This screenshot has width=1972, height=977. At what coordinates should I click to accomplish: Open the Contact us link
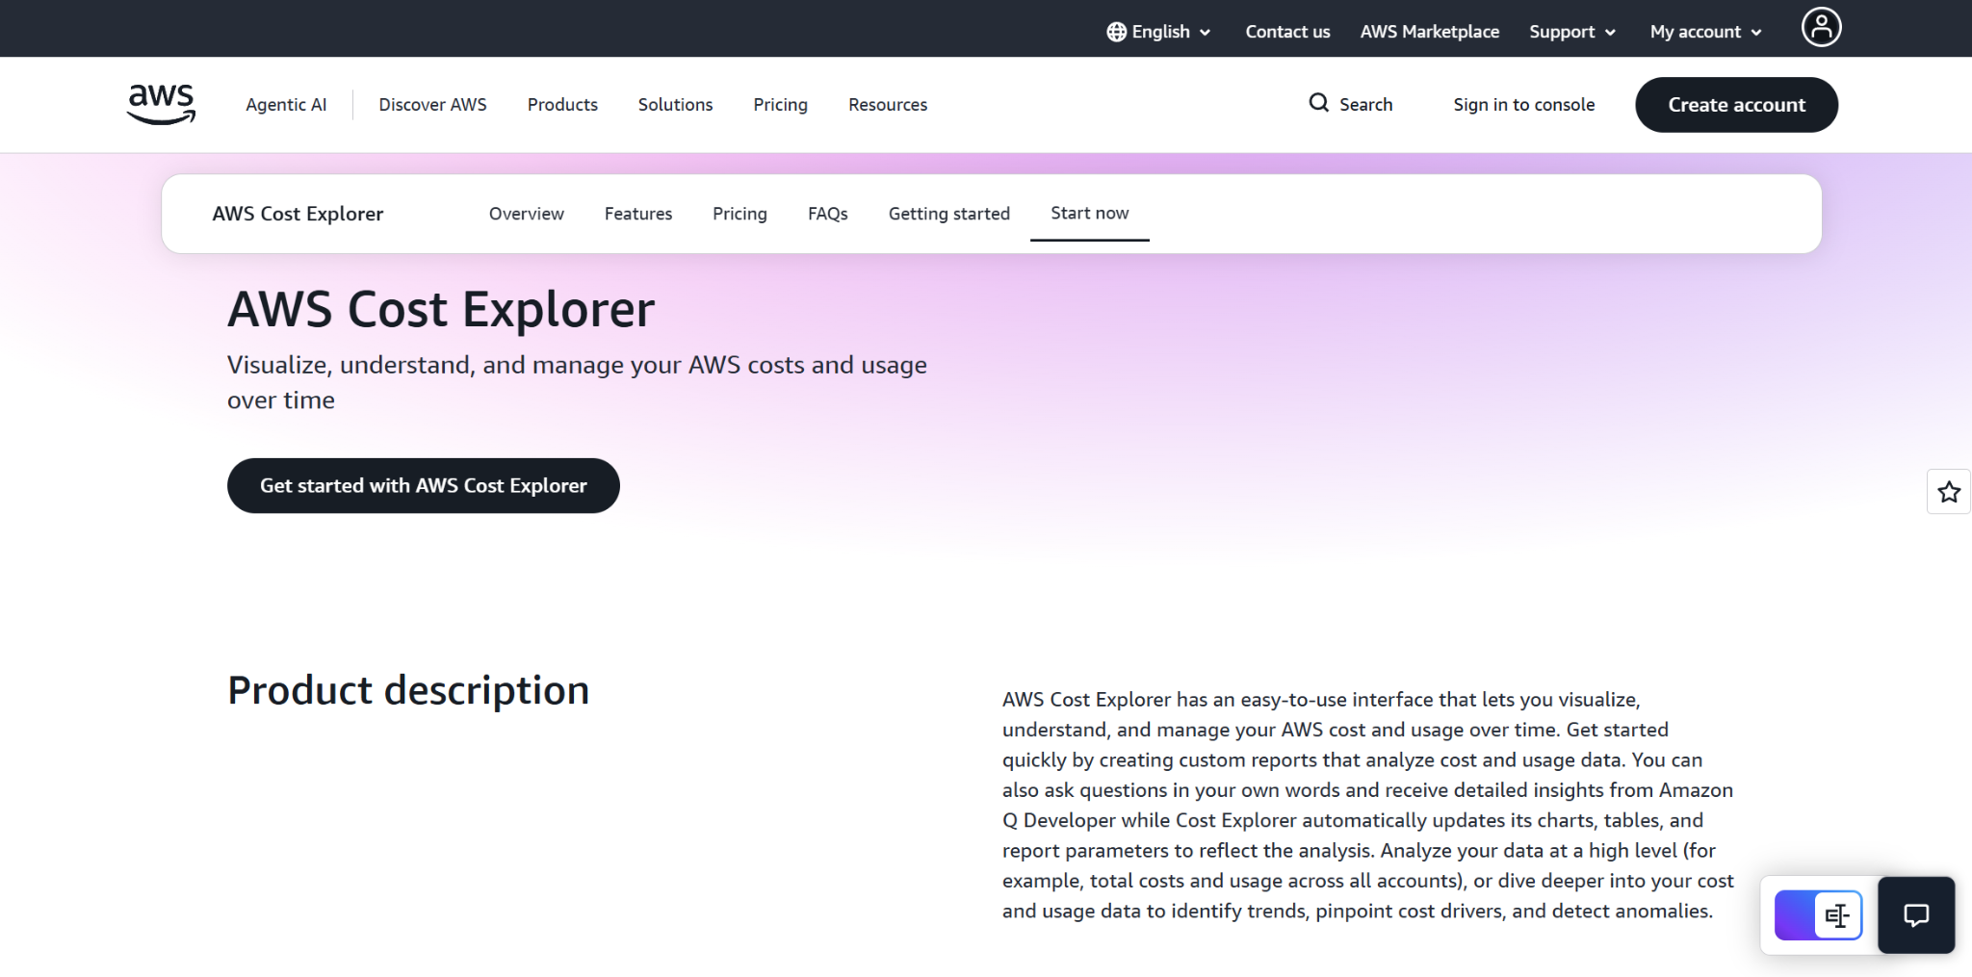tap(1287, 32)
